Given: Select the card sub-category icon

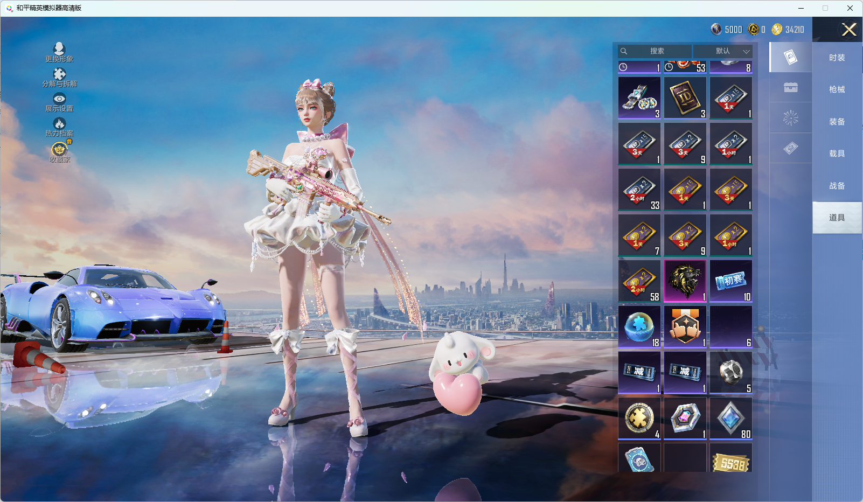Looking at the screenshot, I should click(791, 57).
